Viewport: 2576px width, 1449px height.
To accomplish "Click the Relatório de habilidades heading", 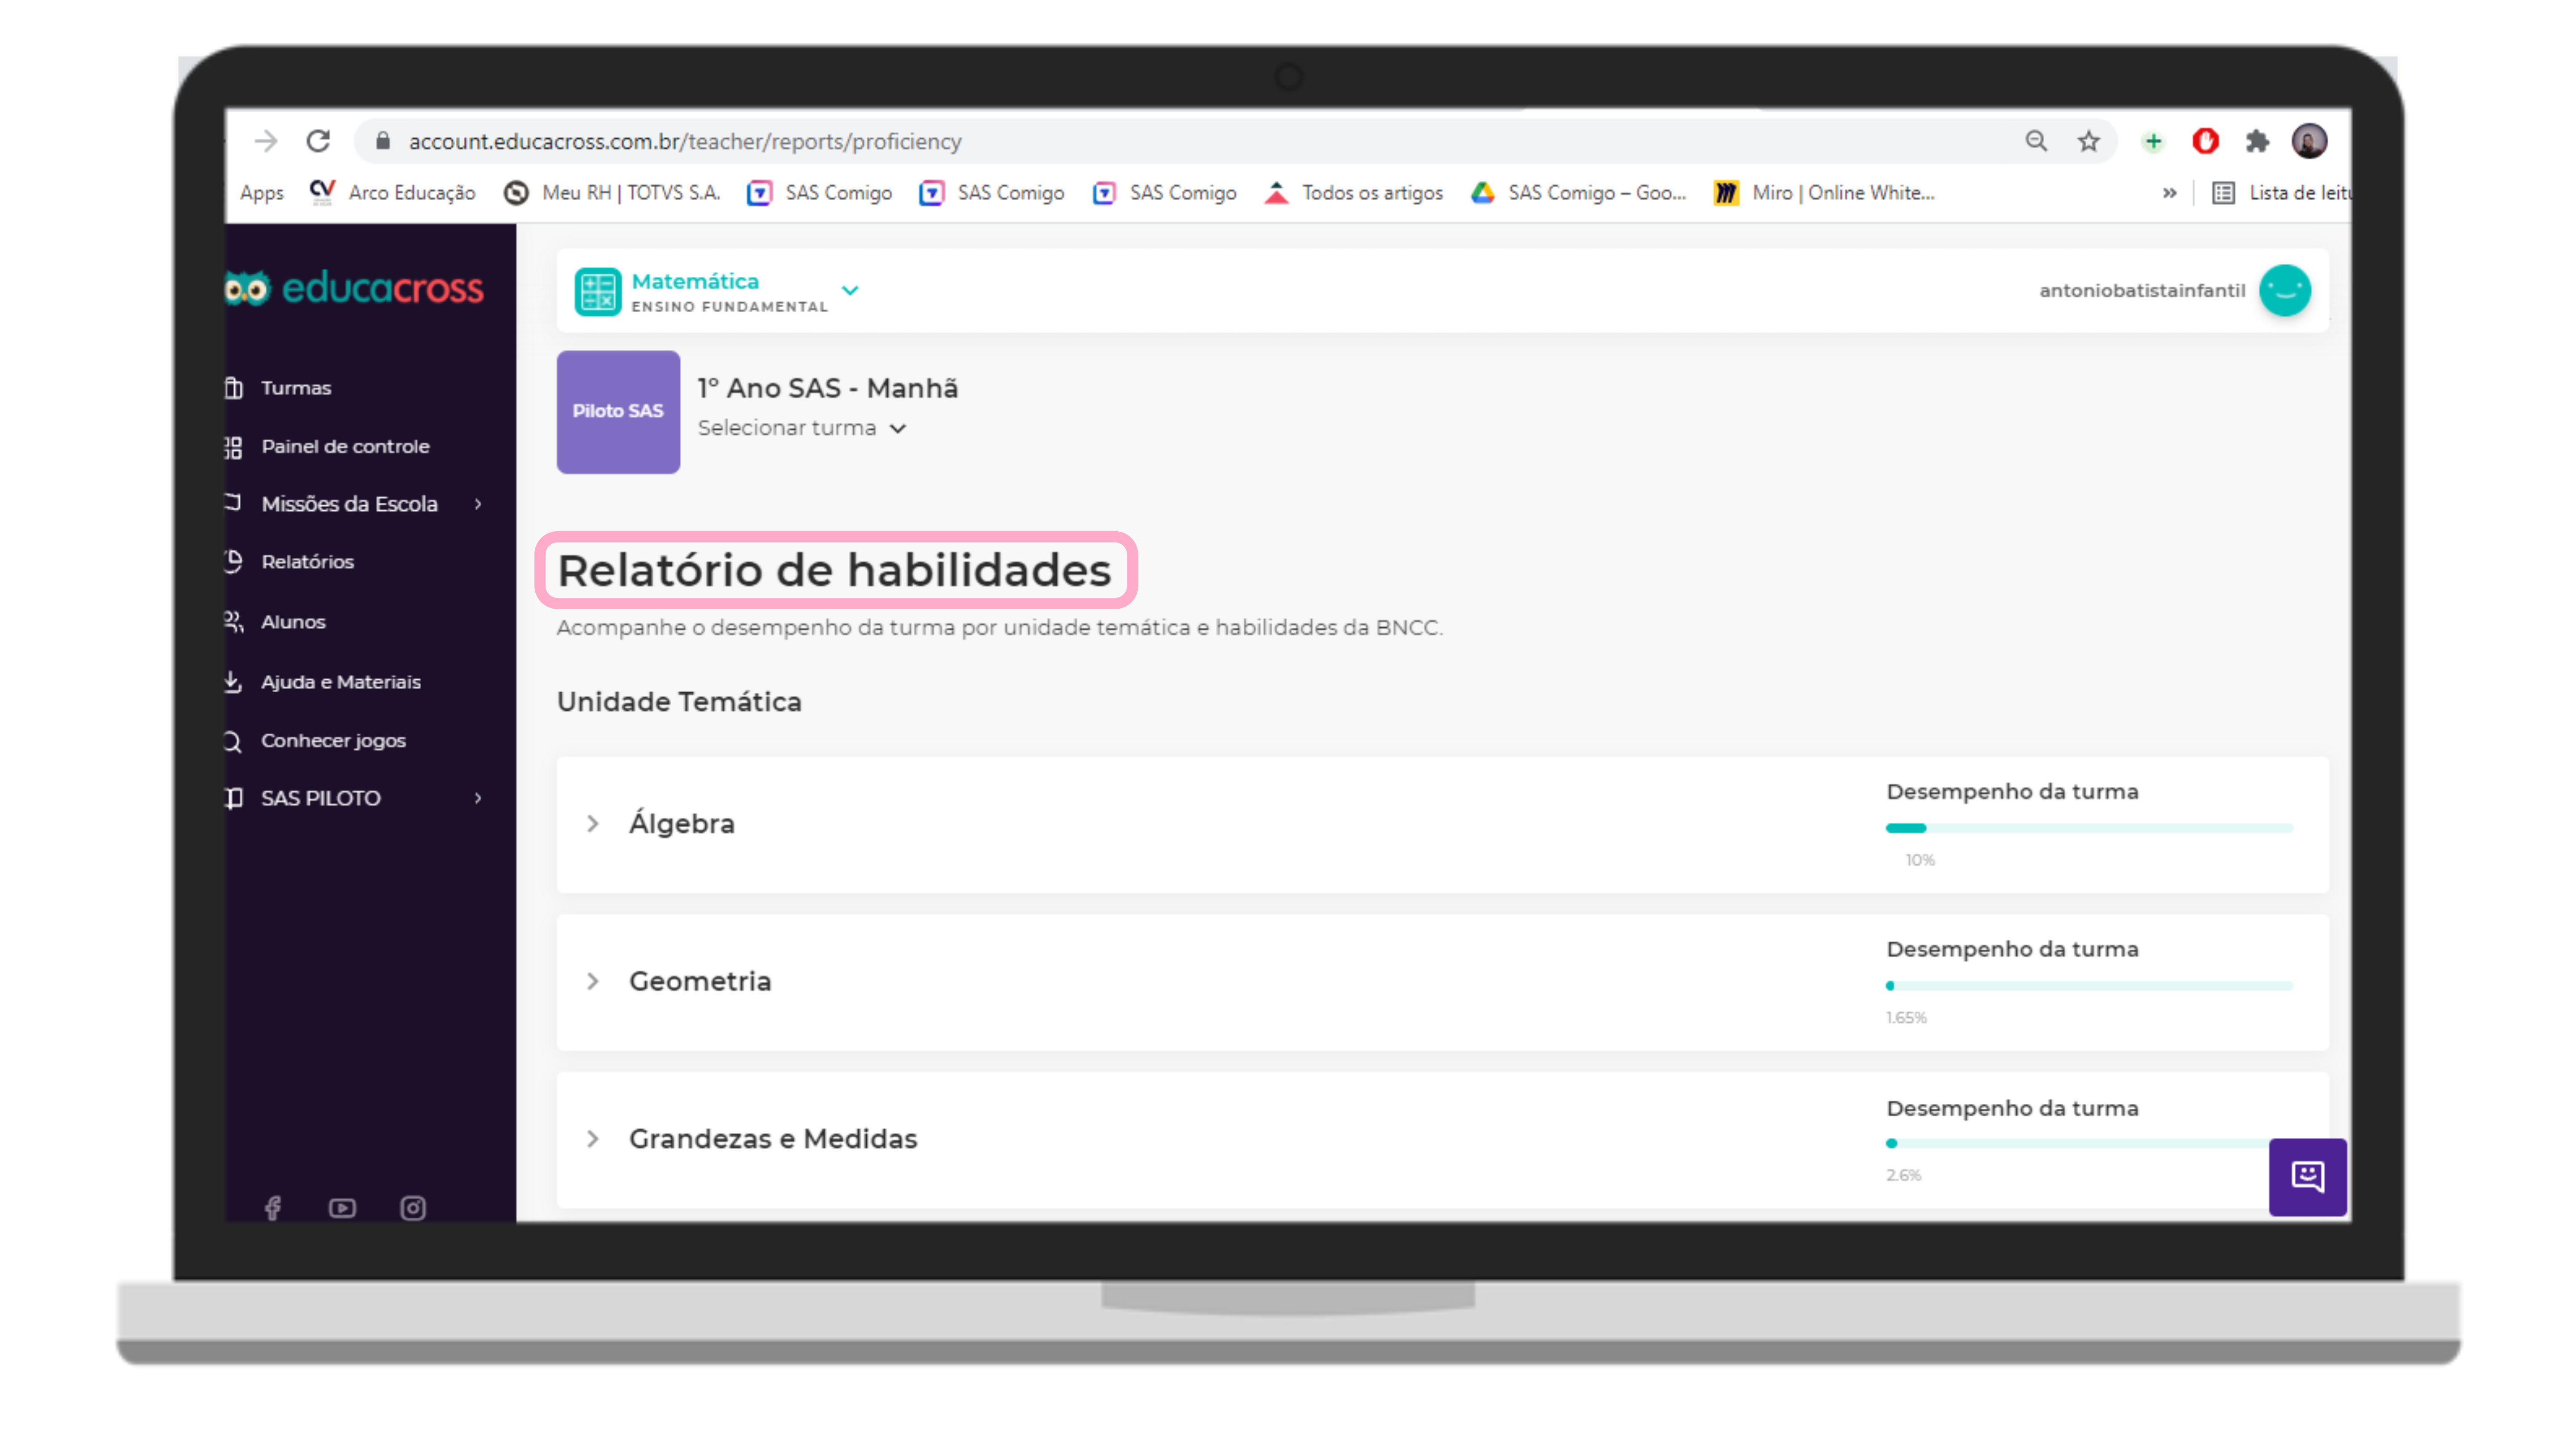I will (x=834, y=571).
